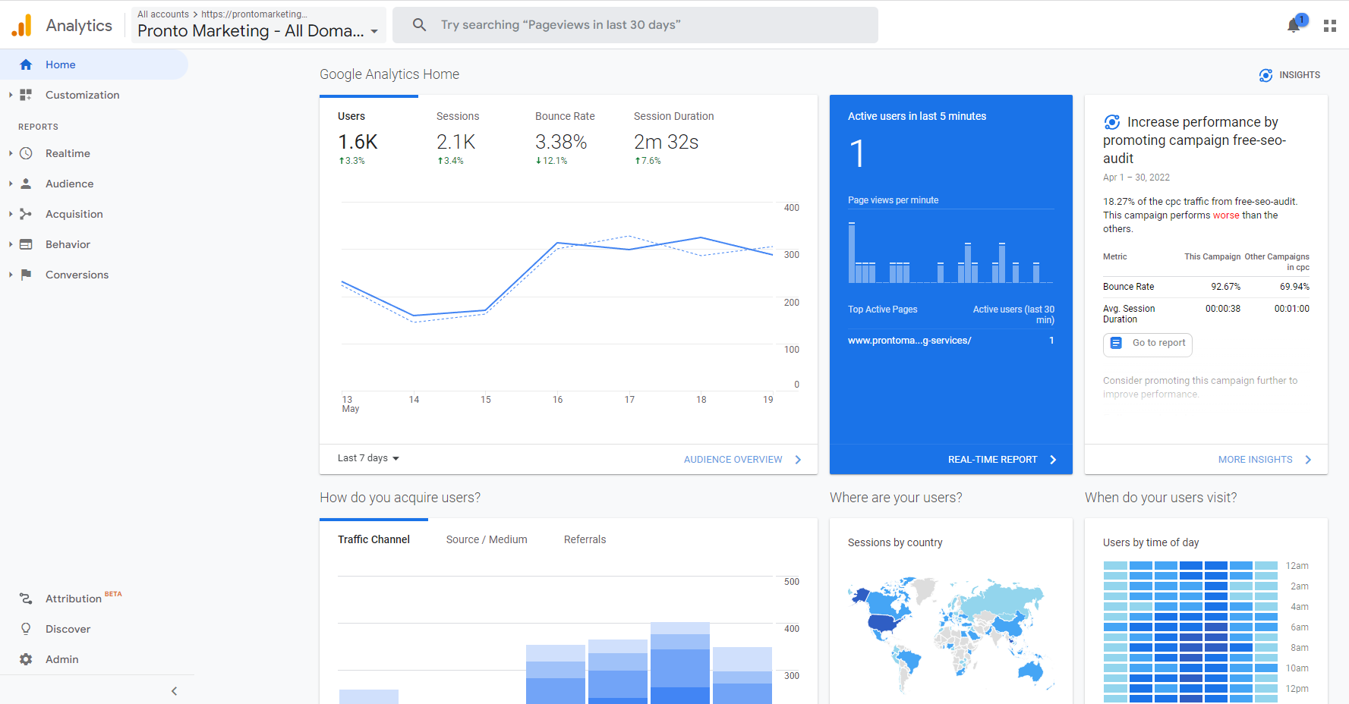This screenshot has width=1349, height=704.
Task: Click the Conversions flag icon
Action: tap(26, 275)
